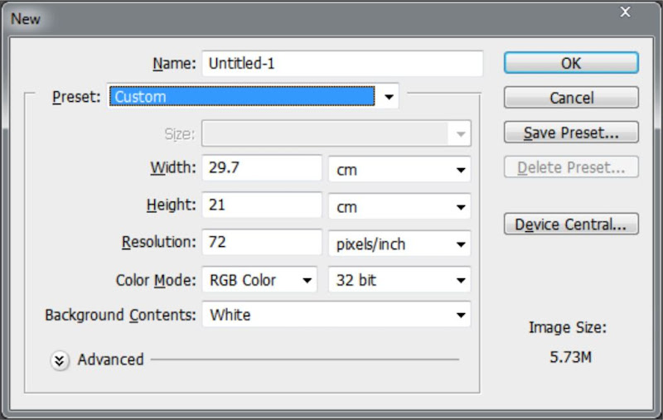The width and height of the screenshot is (663, 420).
Task: Open the 32 bit depth dropdown
Action: pyautogui.click(x=399, y=280)
